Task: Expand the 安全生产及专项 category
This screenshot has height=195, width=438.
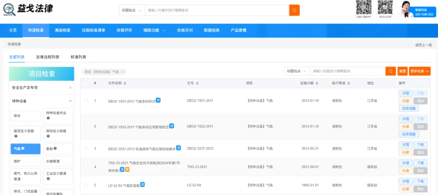Action: coord(42,88)
